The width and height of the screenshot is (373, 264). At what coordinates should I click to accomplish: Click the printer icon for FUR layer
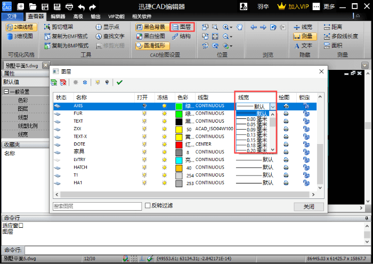[x=286, y=114]
